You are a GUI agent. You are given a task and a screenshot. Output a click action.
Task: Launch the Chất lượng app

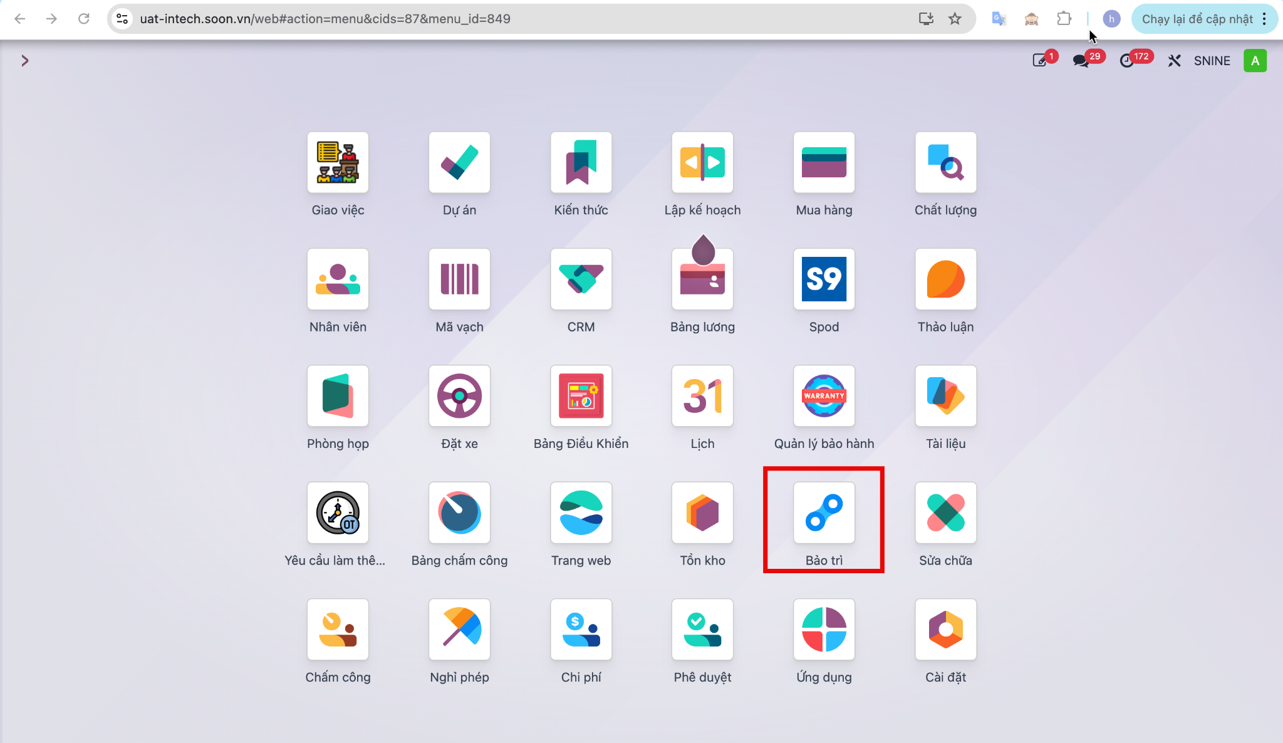pos(945,162)
